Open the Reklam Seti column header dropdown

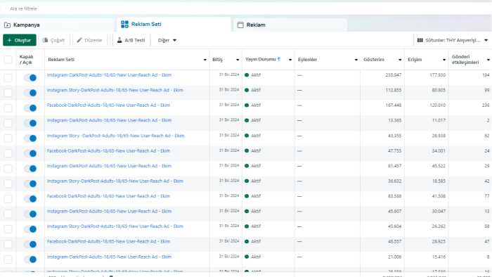[x=205, y=60]
